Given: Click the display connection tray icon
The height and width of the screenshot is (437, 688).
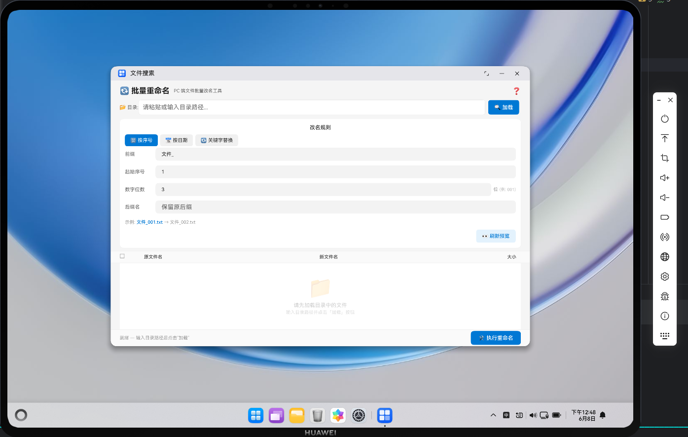Looking at the screenshot, I should 544,415.
